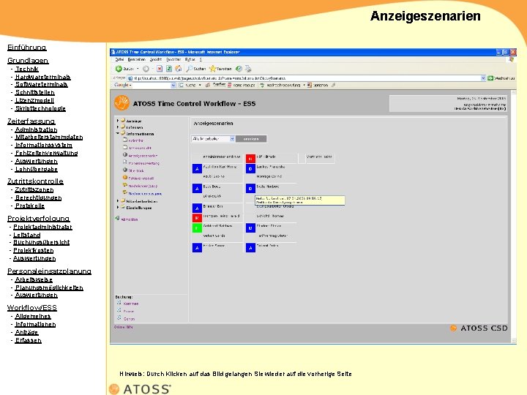Click the Favoriten star icon in browser toolbar

coord(212,69)
